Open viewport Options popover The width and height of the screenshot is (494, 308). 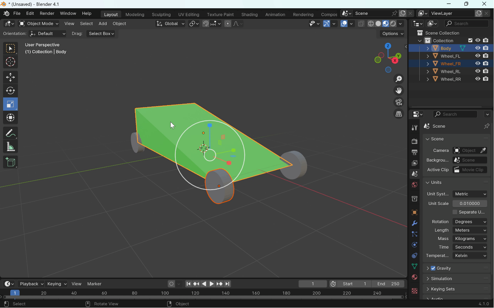393,34
